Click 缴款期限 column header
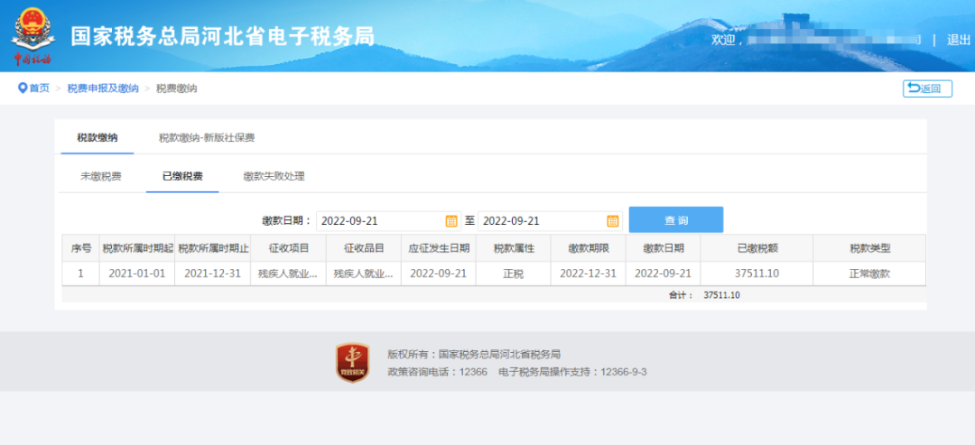Viewport: 975px width, 445px height. 589,248
